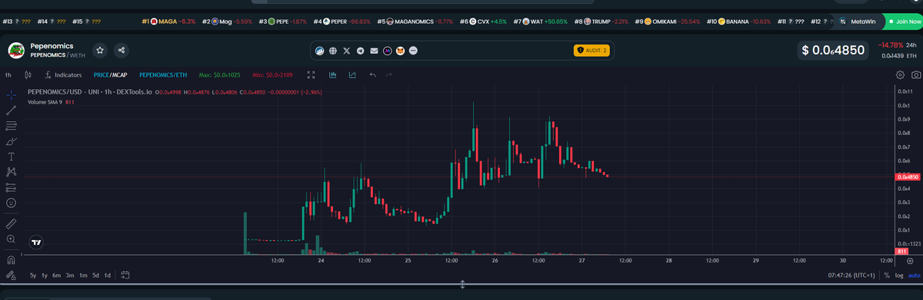Open the chart patterns tool
The image size is (923, 300).
click(x=11, y=172)
